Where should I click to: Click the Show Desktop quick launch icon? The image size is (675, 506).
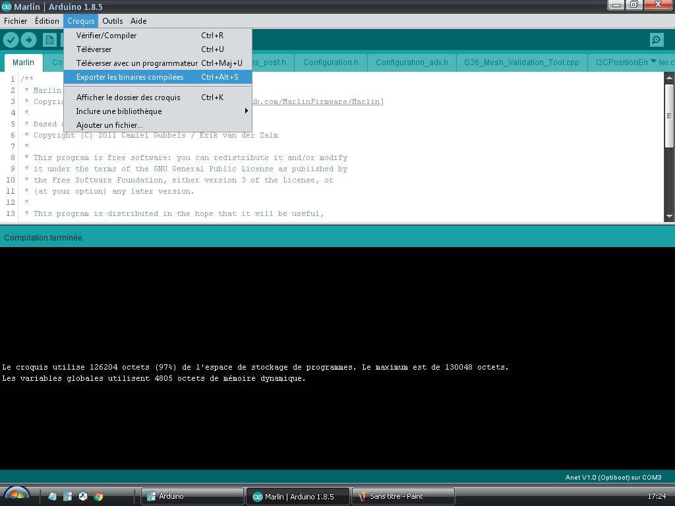52,496
